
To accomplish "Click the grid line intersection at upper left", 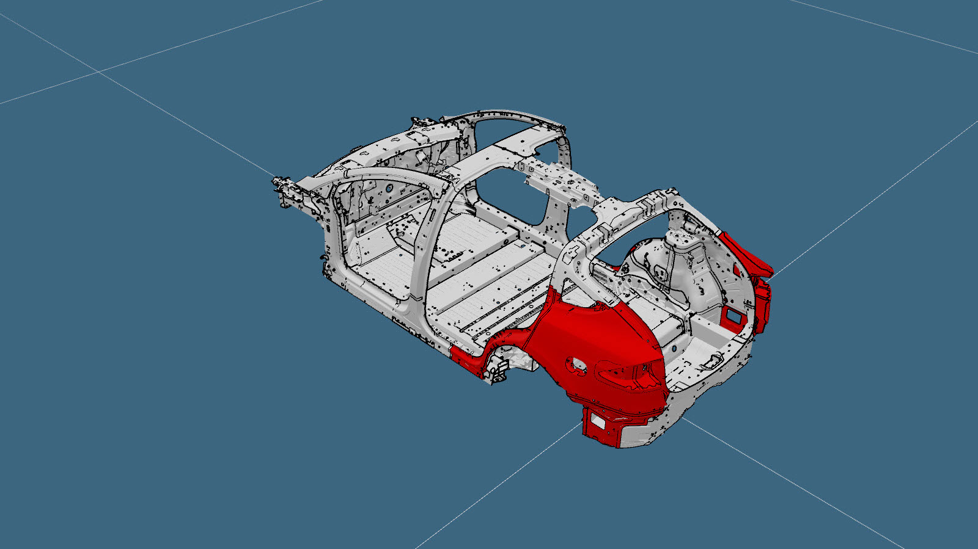I will coord(99,71).
